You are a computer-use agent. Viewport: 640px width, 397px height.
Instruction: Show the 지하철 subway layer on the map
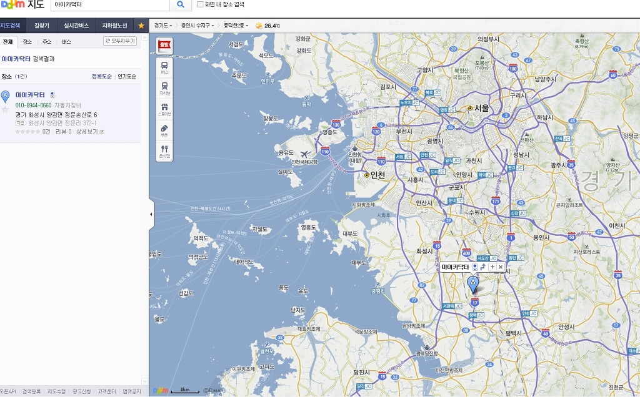coord(164,88)
